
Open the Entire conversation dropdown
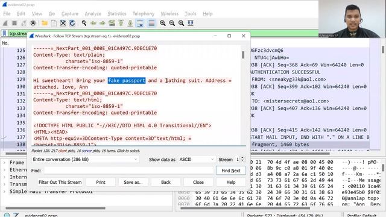tap(85, 159)
